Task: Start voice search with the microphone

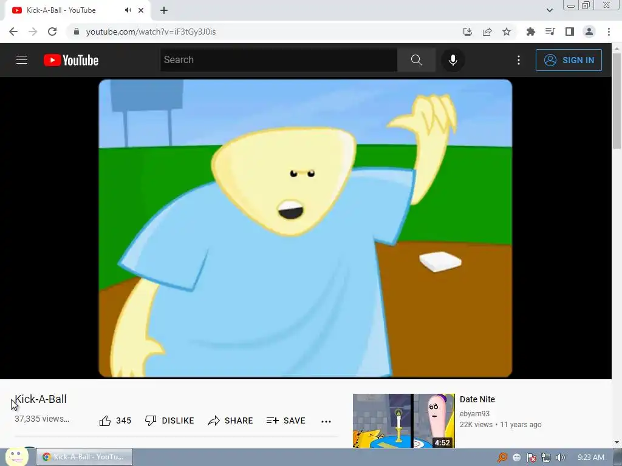Action: (x=453, y=60)
